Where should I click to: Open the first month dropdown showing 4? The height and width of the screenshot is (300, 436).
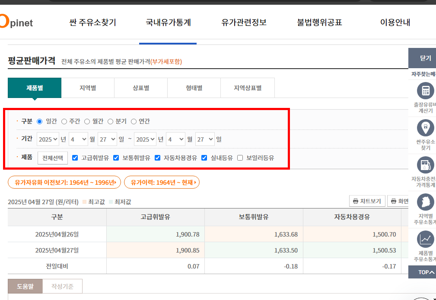click(x=78, y=139)
